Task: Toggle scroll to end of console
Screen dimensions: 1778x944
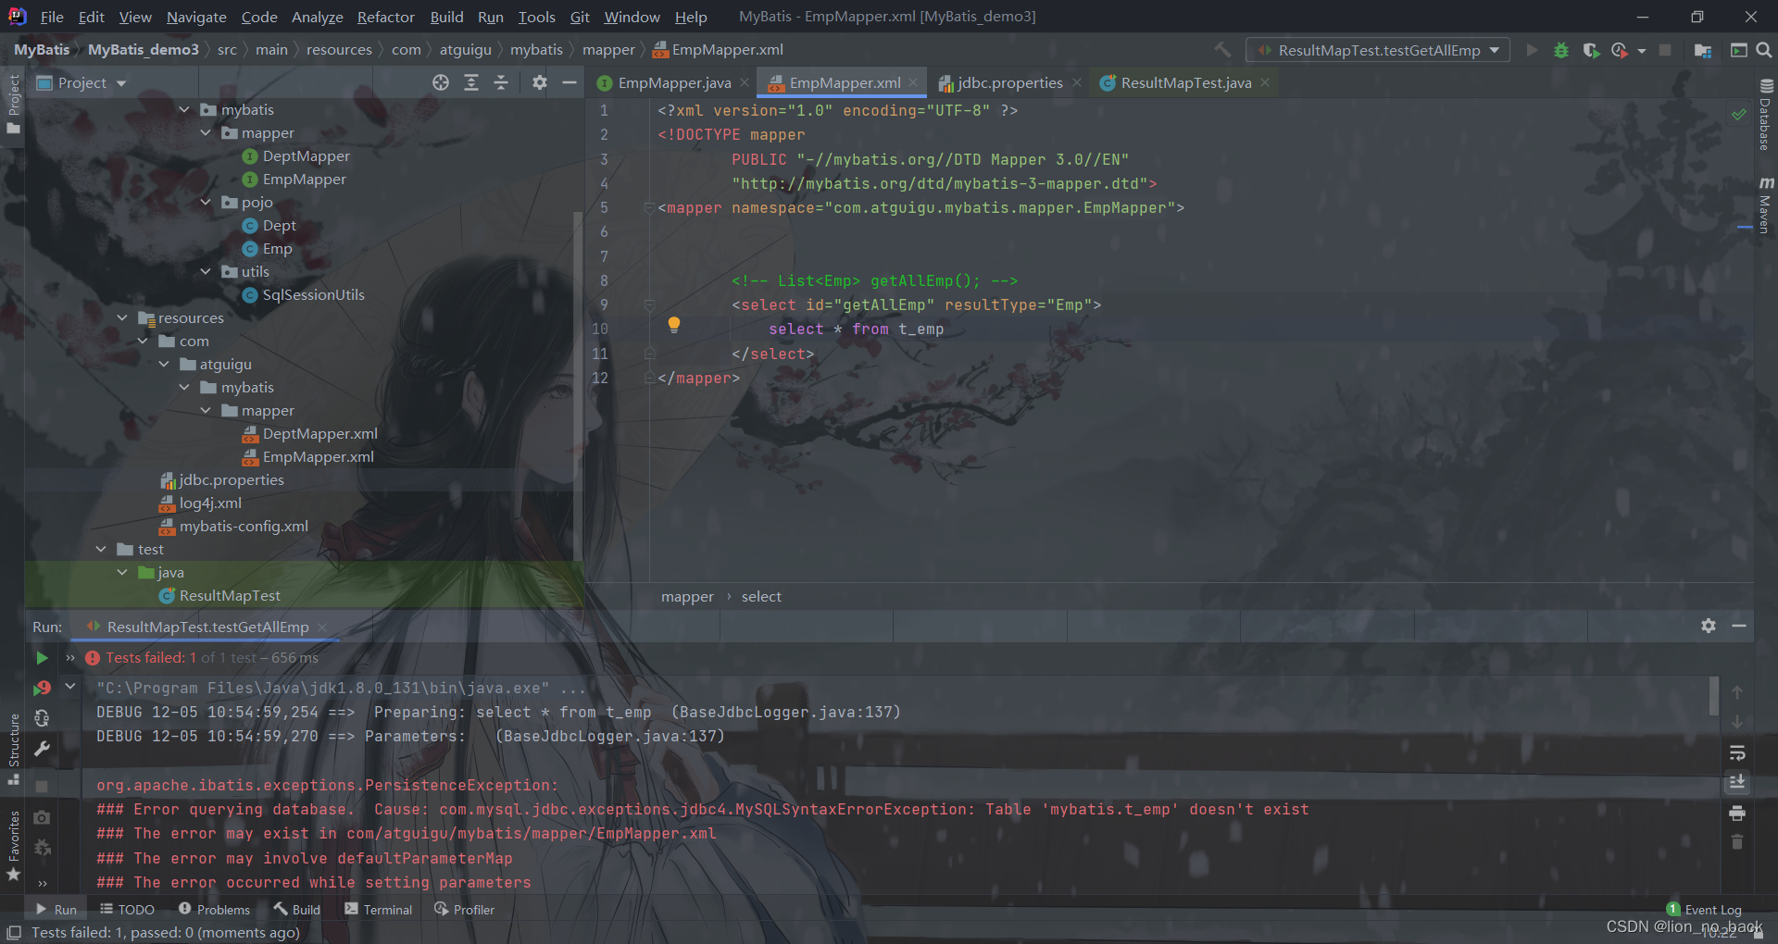Action: (1737, 783)
